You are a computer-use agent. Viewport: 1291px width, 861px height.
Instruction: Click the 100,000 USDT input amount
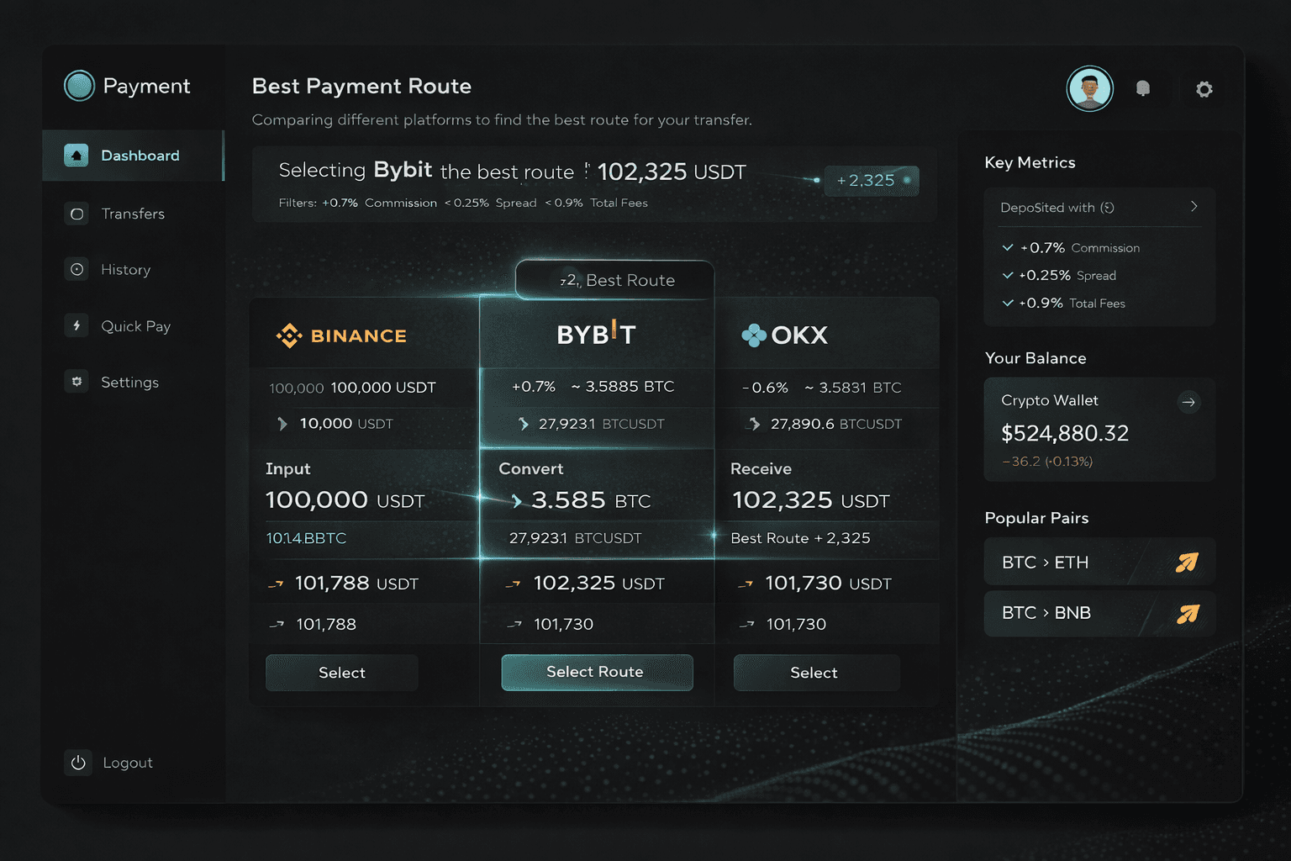[x=345, y=500]
